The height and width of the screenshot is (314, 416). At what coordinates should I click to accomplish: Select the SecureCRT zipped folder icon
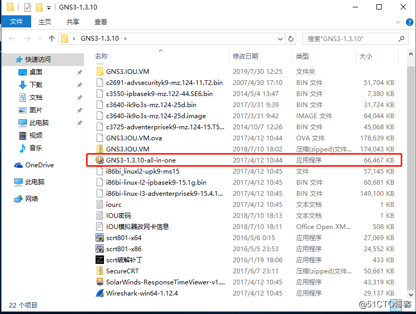coord(100,271)
